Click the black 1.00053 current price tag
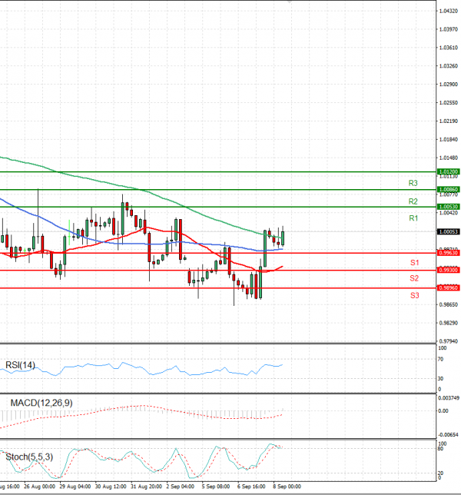The image size is (461, 495). (x=449, y=231)
